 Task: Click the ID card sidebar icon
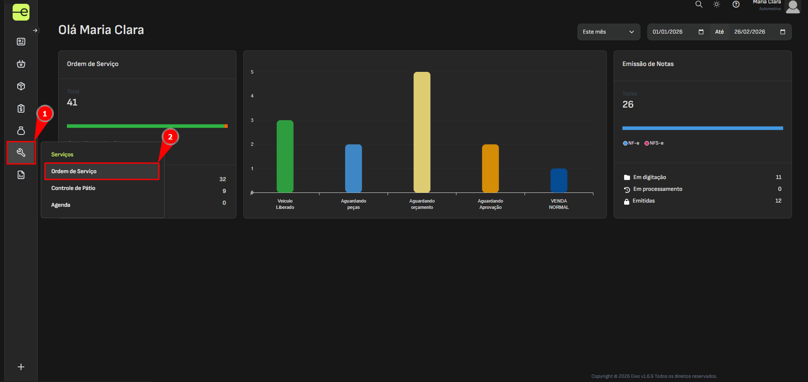(21, 42)
